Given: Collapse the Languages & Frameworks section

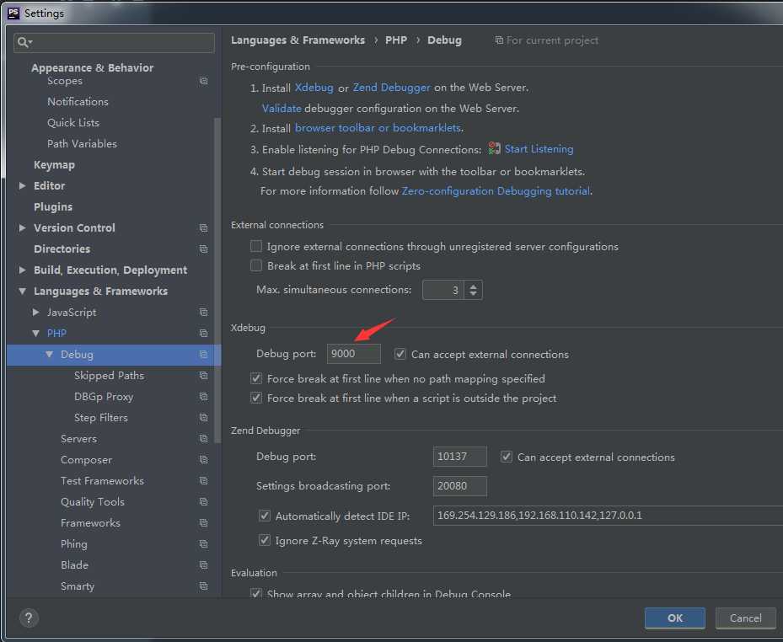Looking at the screenshot, I should pyautogui.click(x=23, y=291).
